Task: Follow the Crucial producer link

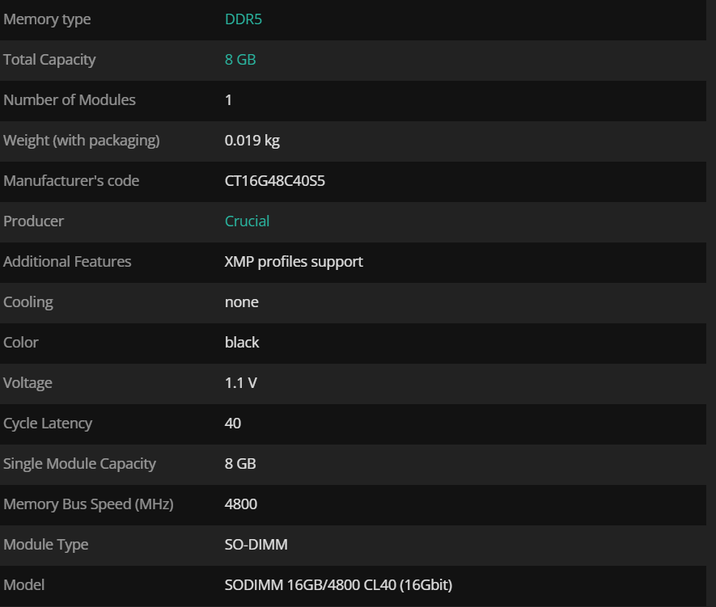Action: pos(247,221)
